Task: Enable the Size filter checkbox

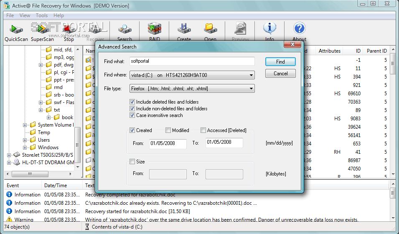Action: [132, 161]
